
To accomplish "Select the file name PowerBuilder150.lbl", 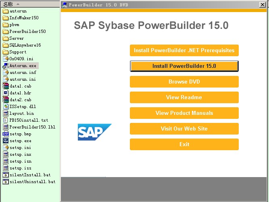I will point(32,127).
